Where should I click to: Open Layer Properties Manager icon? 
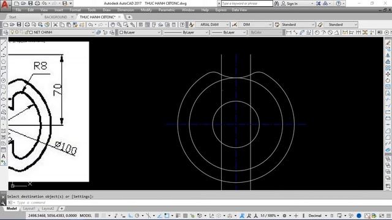click(x=6, y=32)
